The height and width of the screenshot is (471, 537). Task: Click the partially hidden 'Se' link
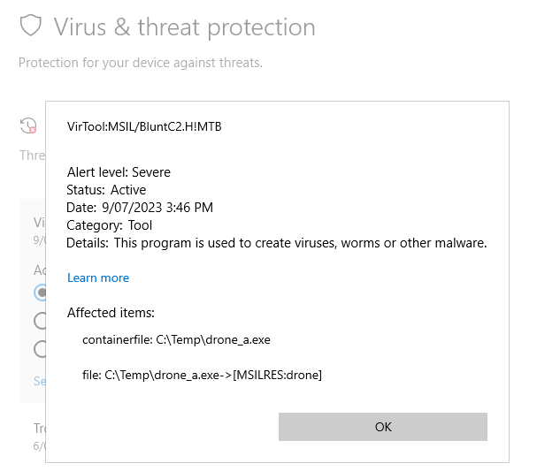[40, 381]
